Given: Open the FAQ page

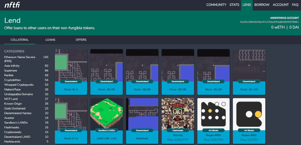Looking at the screenshot, I should click(295, 5).
